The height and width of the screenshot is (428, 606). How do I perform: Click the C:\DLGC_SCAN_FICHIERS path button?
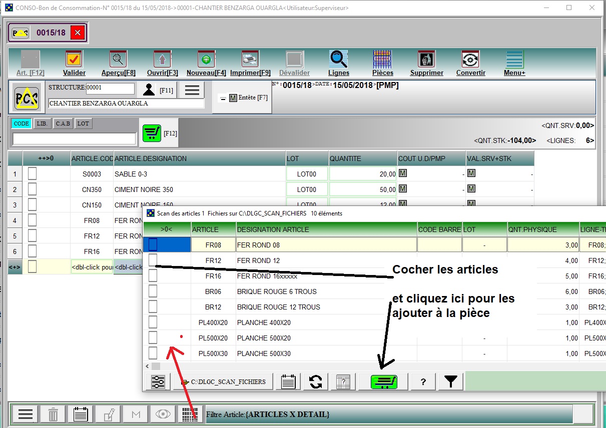224,381
